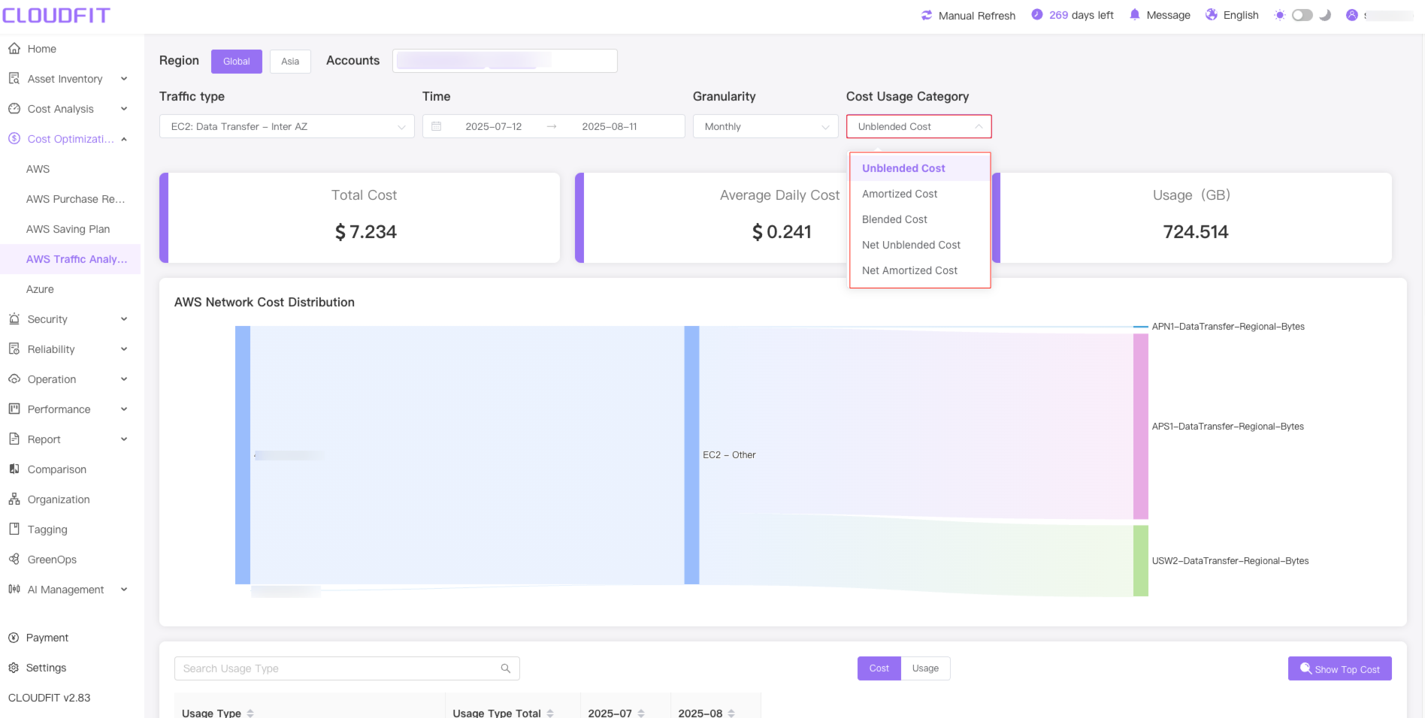Click the Search Usage Type field

click(x=346, y=668)
